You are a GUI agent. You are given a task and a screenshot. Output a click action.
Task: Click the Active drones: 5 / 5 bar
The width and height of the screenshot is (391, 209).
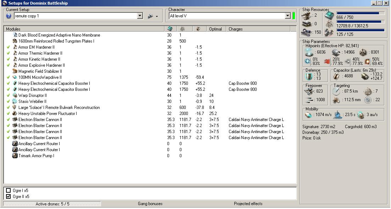tap(52, 204)
